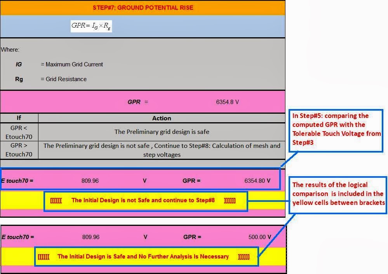Select the GPR < Etouch70 condition cell
388x274 pixels.
(19, 132)
